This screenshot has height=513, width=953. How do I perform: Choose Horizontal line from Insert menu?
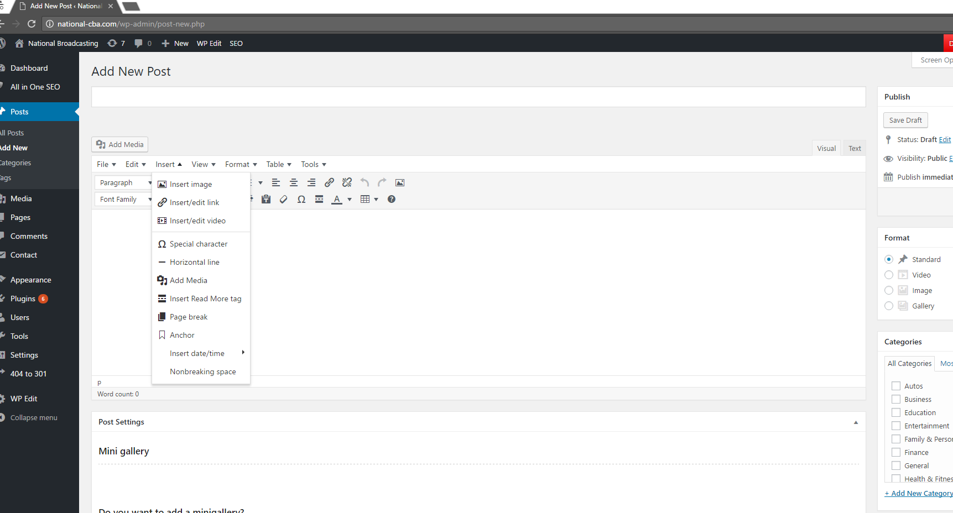pyautogui.click(x=194, y=262)
